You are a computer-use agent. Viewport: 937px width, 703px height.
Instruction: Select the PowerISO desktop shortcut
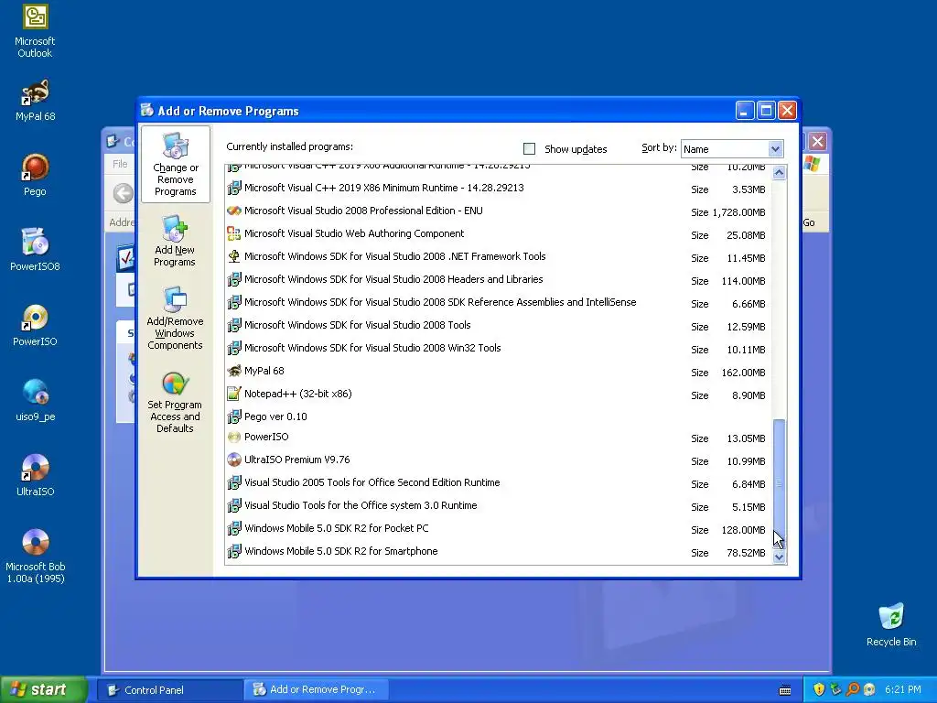(x=35, y=325)
